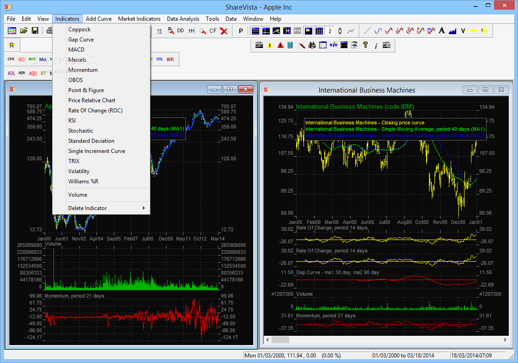This screenshot has width=518, height=363.
Task: Open the teal calculator icon
Action: click(290, 45)
